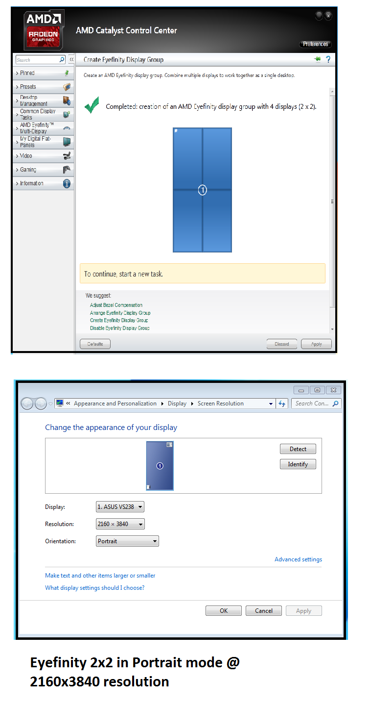Click the AMD Radeon Graphics logo

point(44,30)
